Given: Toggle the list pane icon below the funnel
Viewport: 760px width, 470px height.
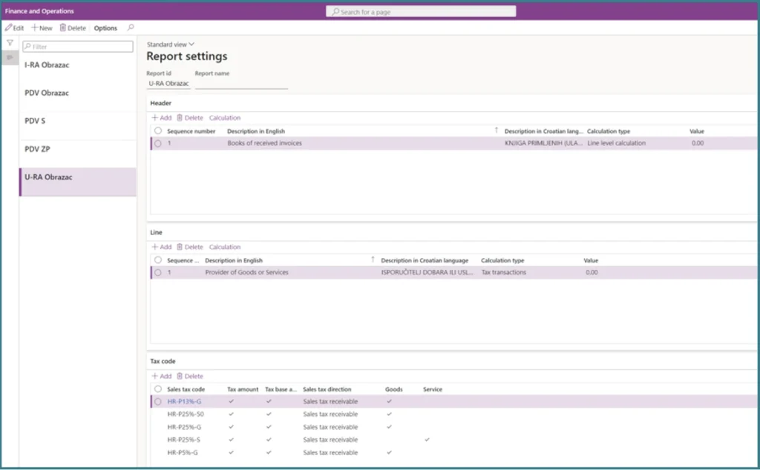Looking at the screenshot, I should [10, 58].
